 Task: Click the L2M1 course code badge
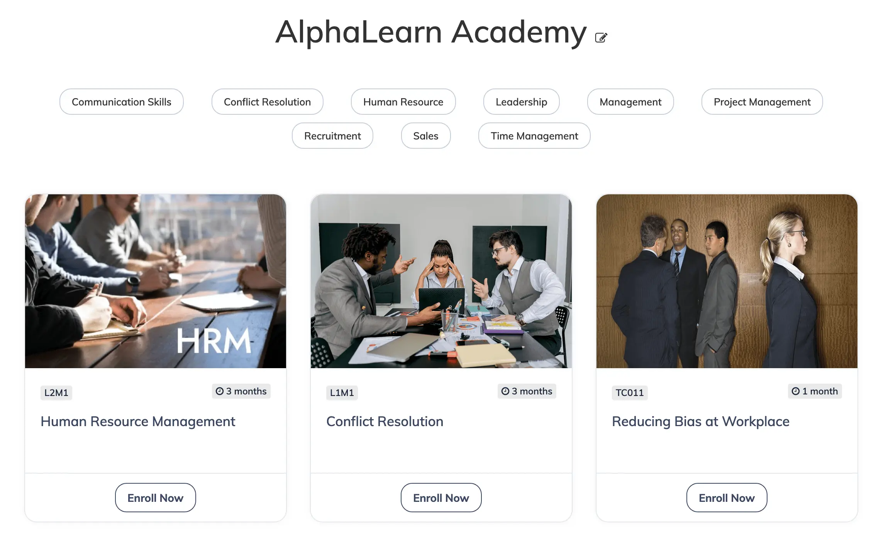(x=56, y=393)
